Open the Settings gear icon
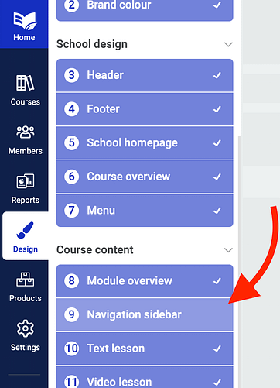This screenshot has width=280, height=388. (26, 328)
